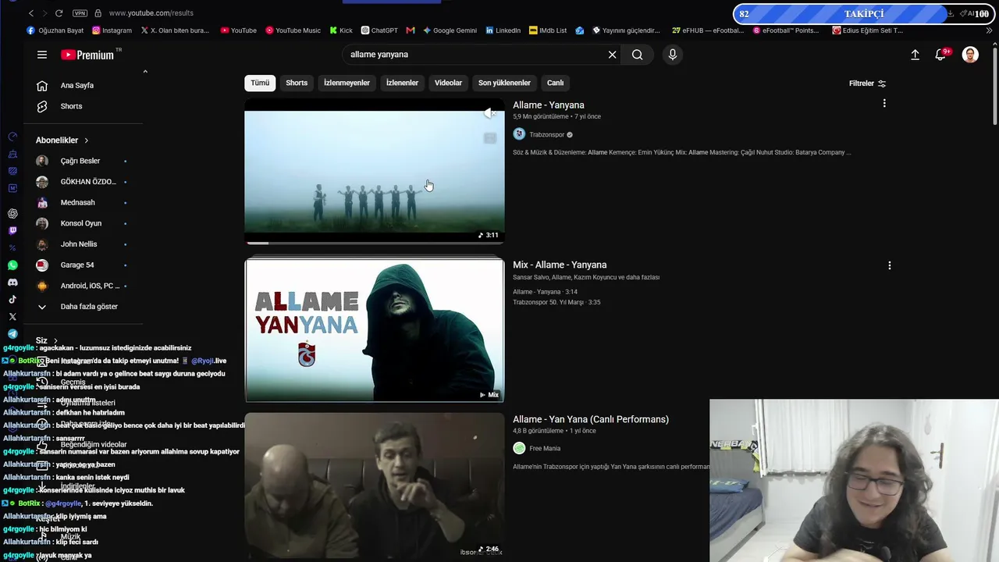This screenshot has height=562, width=999.
Task: Open the IMdb List bookmark
Action: pos(547,30)
